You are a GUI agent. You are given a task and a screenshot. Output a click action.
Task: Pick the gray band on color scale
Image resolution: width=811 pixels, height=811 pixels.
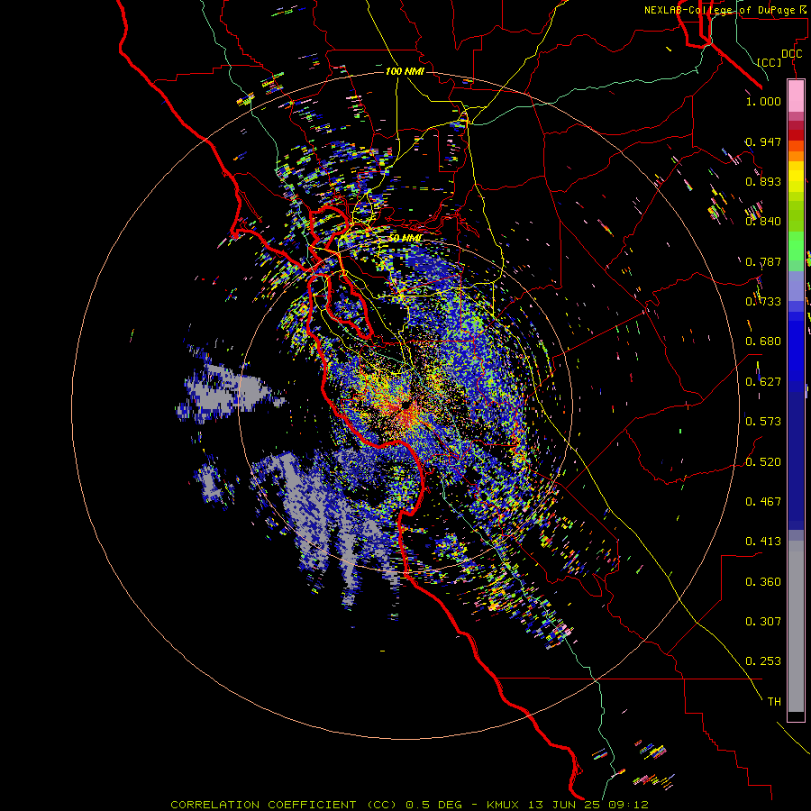coord(796,626)
